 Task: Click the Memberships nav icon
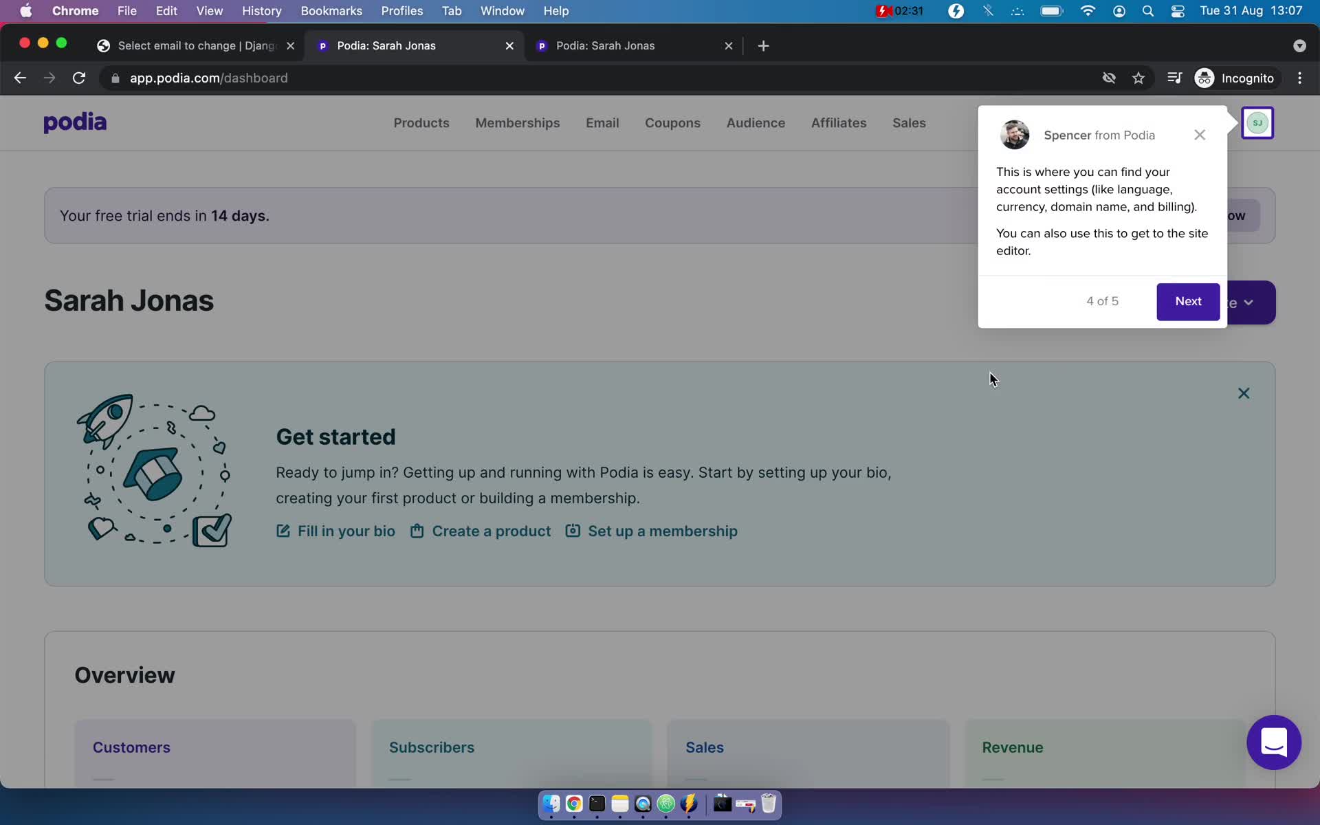pyautogui.click(x=517, y=122)
